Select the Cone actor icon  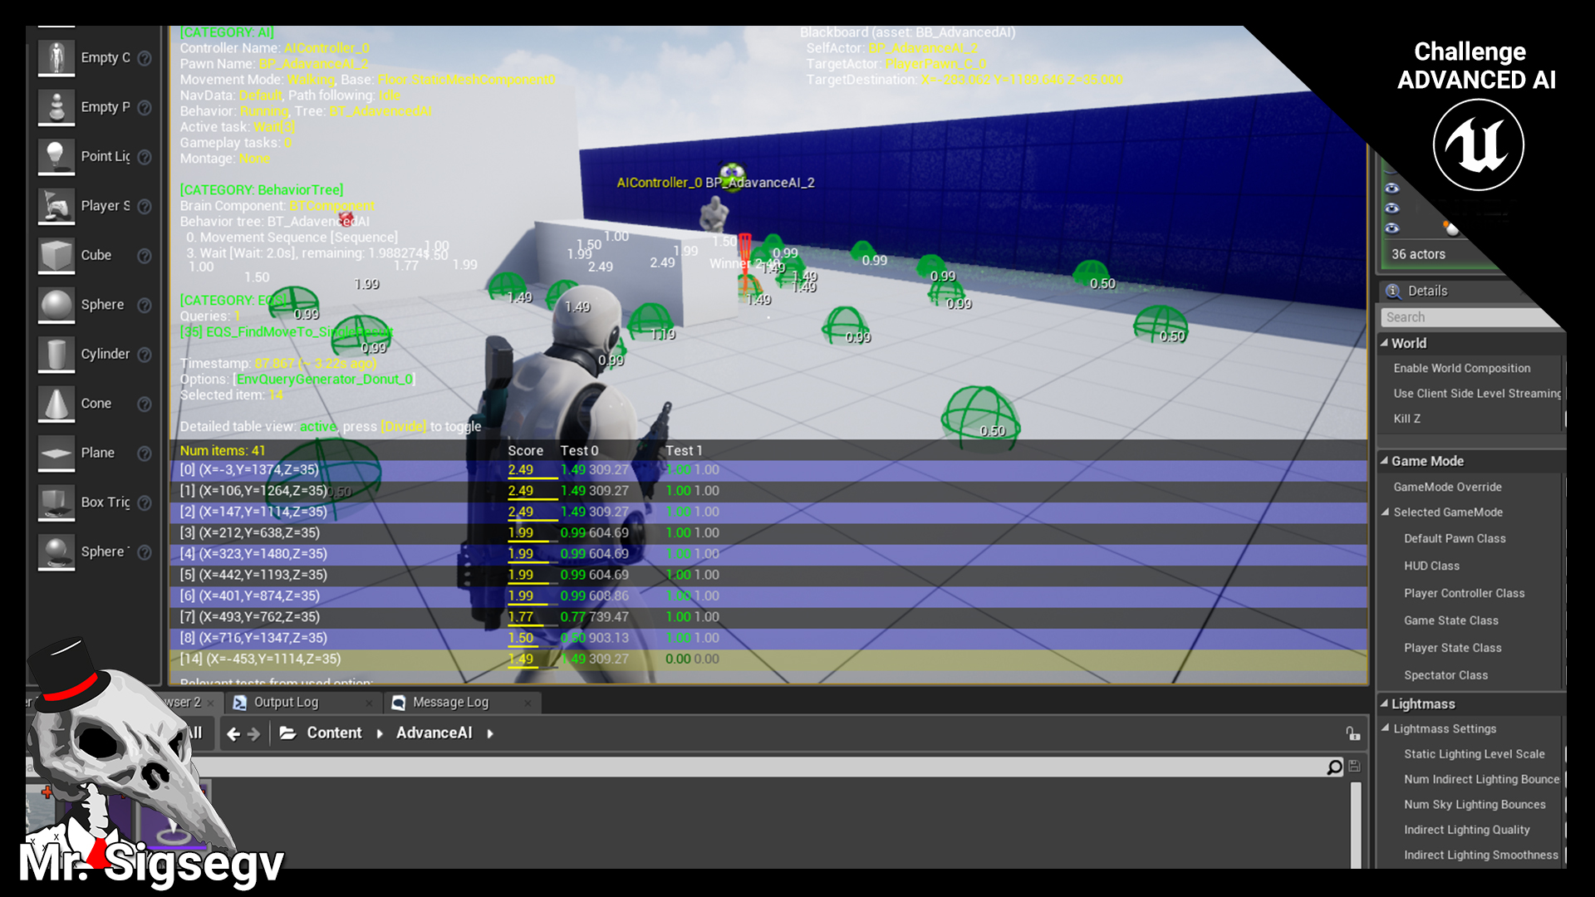point(56,404)
